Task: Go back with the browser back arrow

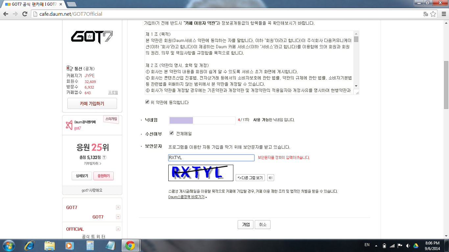Action: (6, 14)
